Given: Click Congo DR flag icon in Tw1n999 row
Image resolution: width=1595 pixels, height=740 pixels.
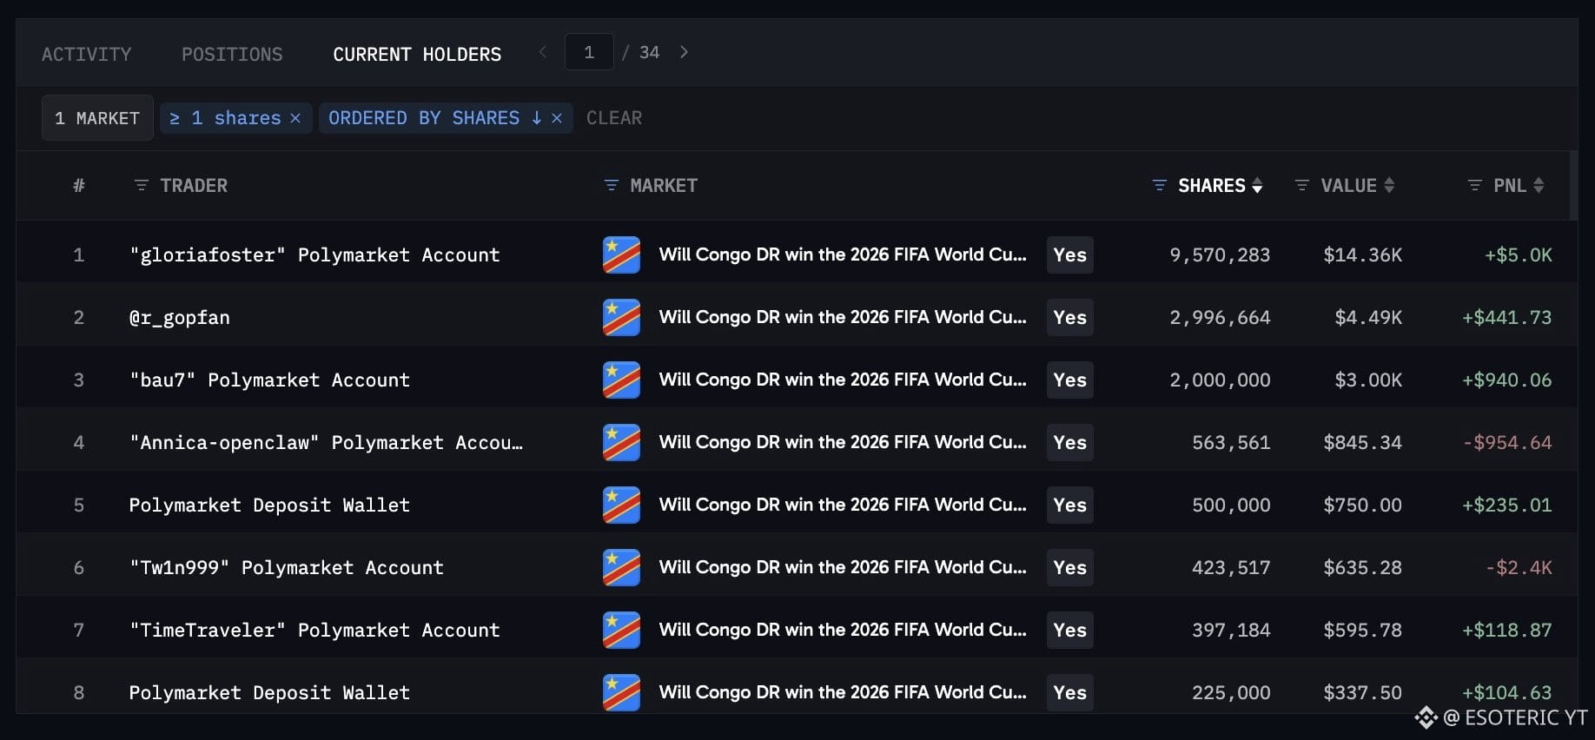Looking at the screenshot, I should (621, 567).
